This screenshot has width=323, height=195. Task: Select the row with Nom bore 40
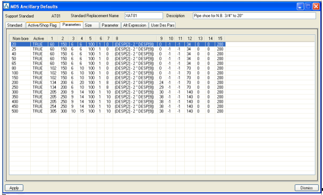tap(118, 54)
